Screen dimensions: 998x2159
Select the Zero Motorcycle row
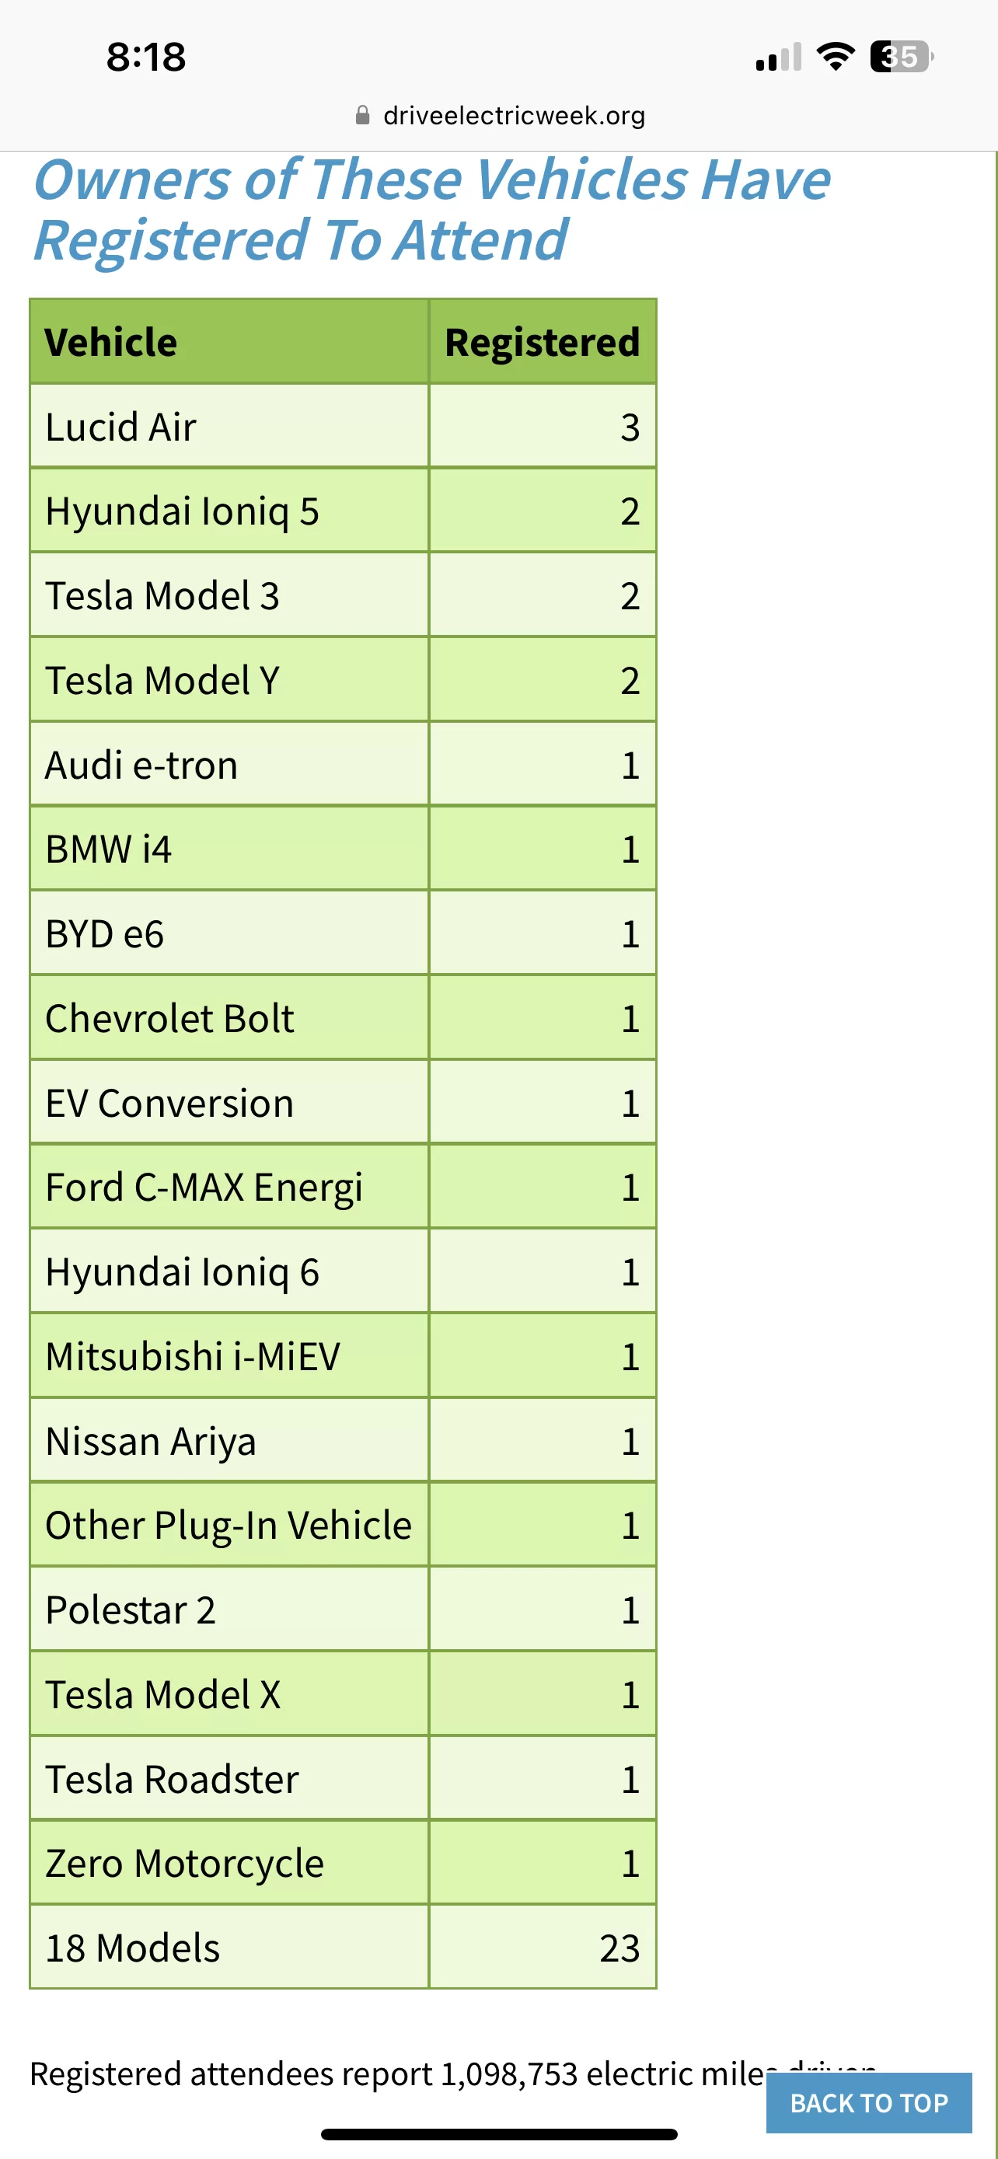click(x=343, y=1863)
